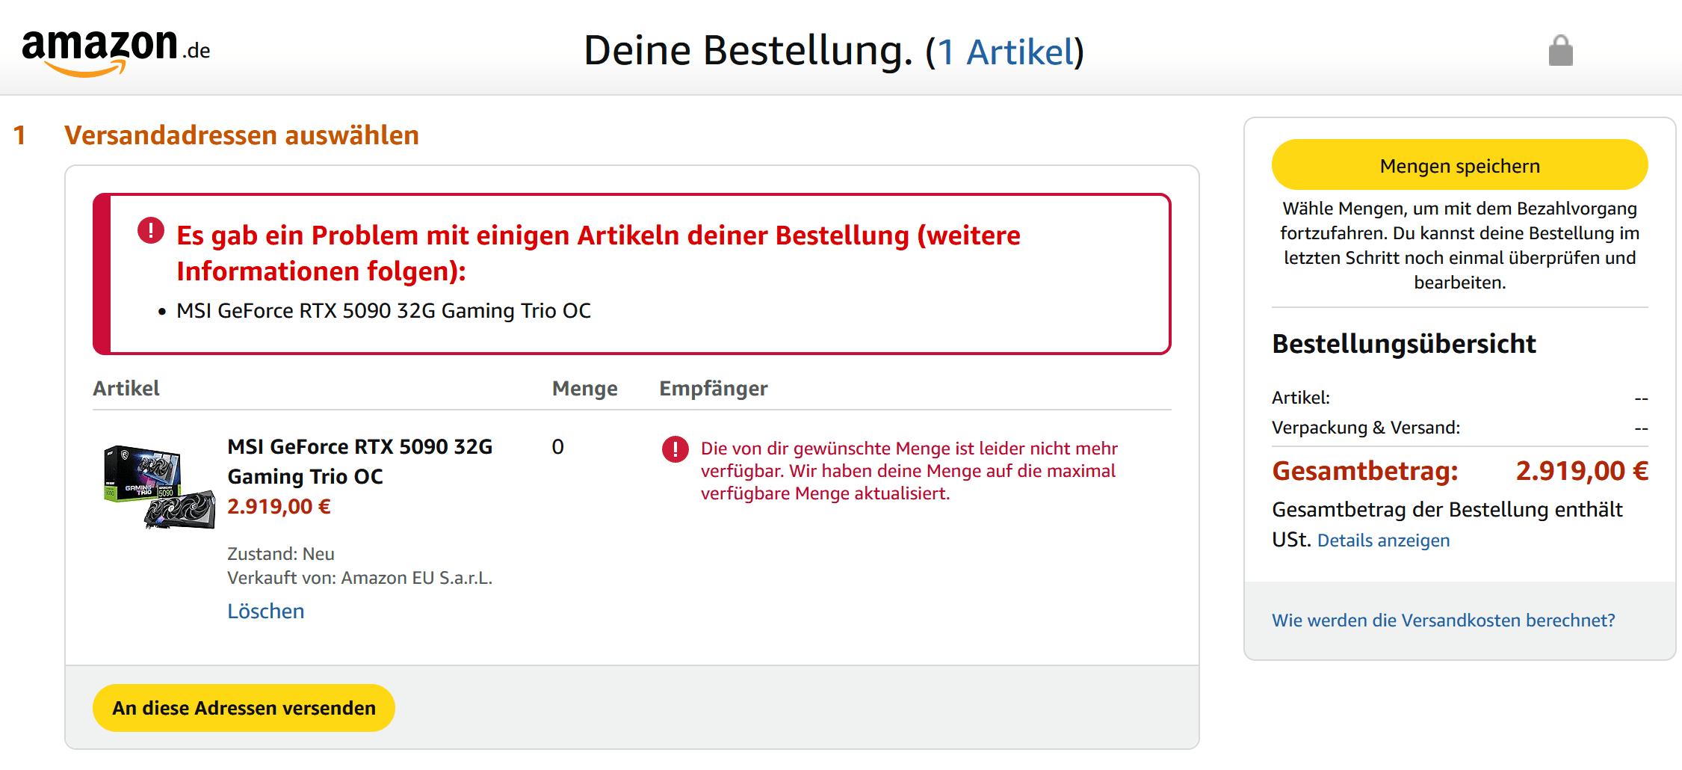The width and height of the screenshot is (1682, 770).
Task: Click the product name listed in the error box
Action: 383,311
